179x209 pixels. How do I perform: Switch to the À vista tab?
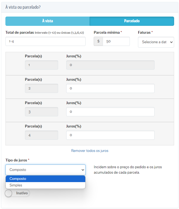pos(48,21)
